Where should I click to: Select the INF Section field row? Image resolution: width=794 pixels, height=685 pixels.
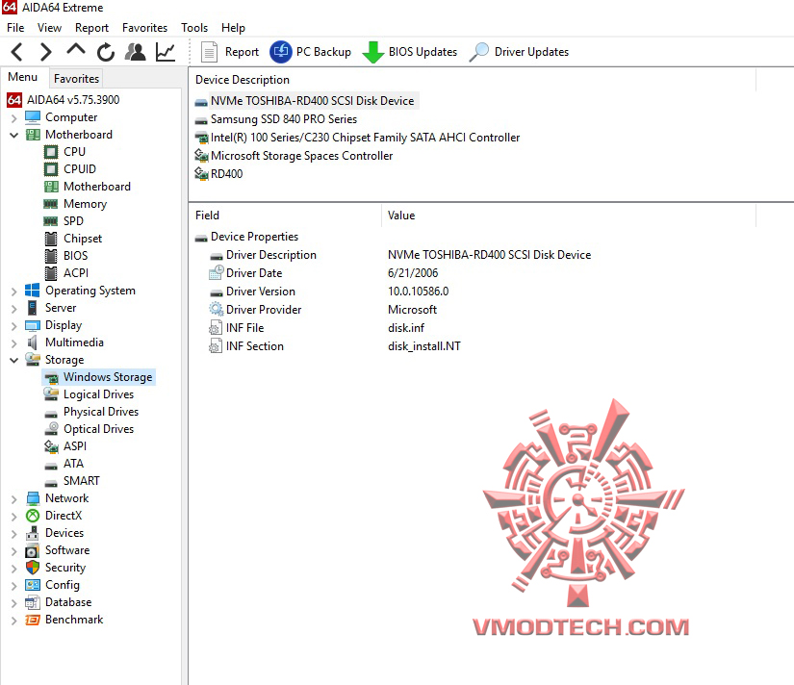(x=335, y=345)
